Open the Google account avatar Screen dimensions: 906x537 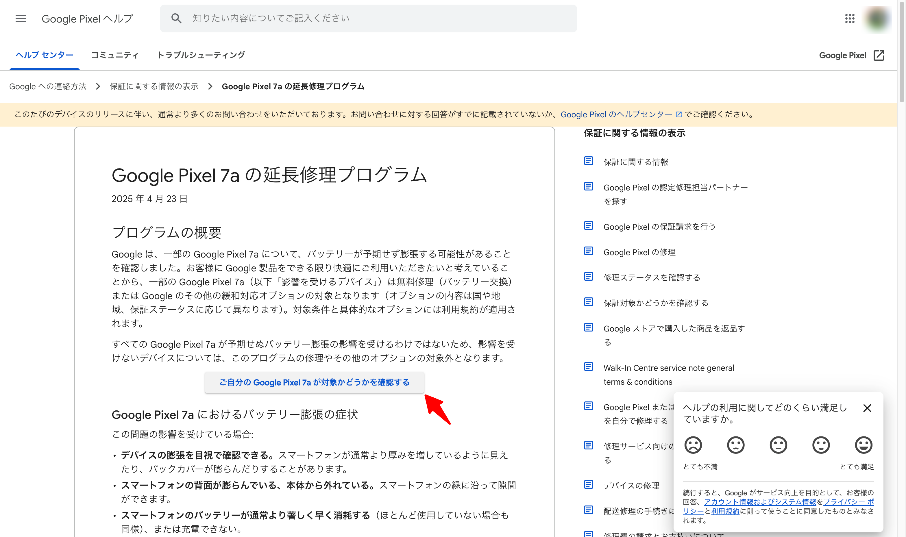[877, 18]
